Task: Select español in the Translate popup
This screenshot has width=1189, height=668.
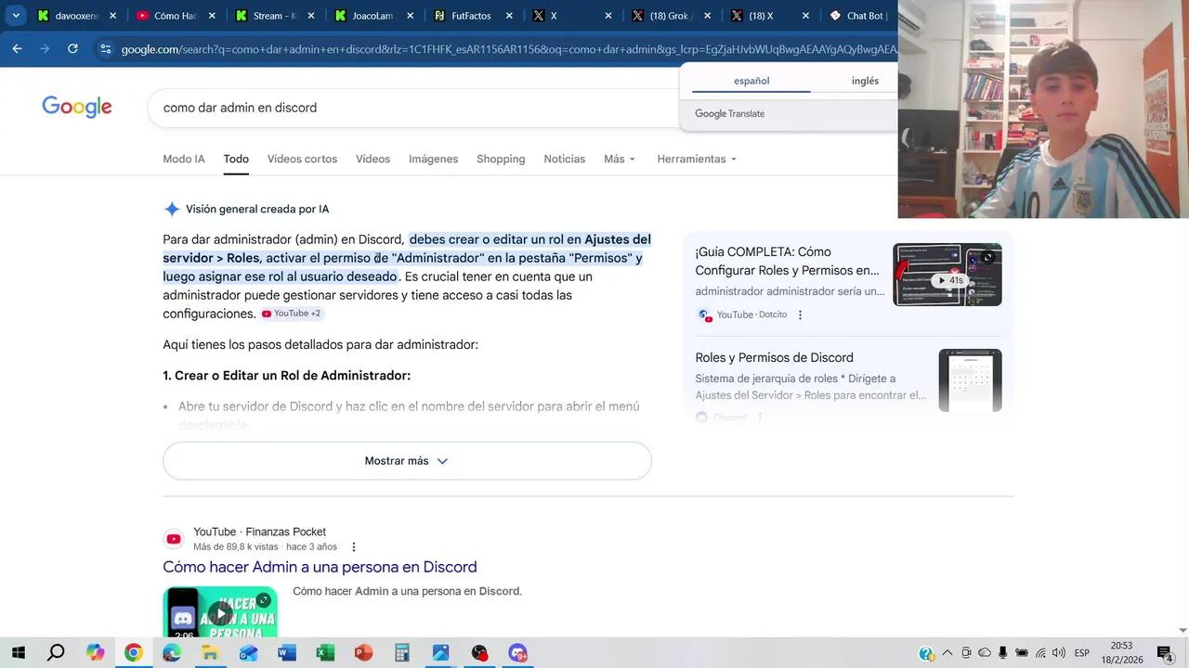Action: (x=751, y=81)
